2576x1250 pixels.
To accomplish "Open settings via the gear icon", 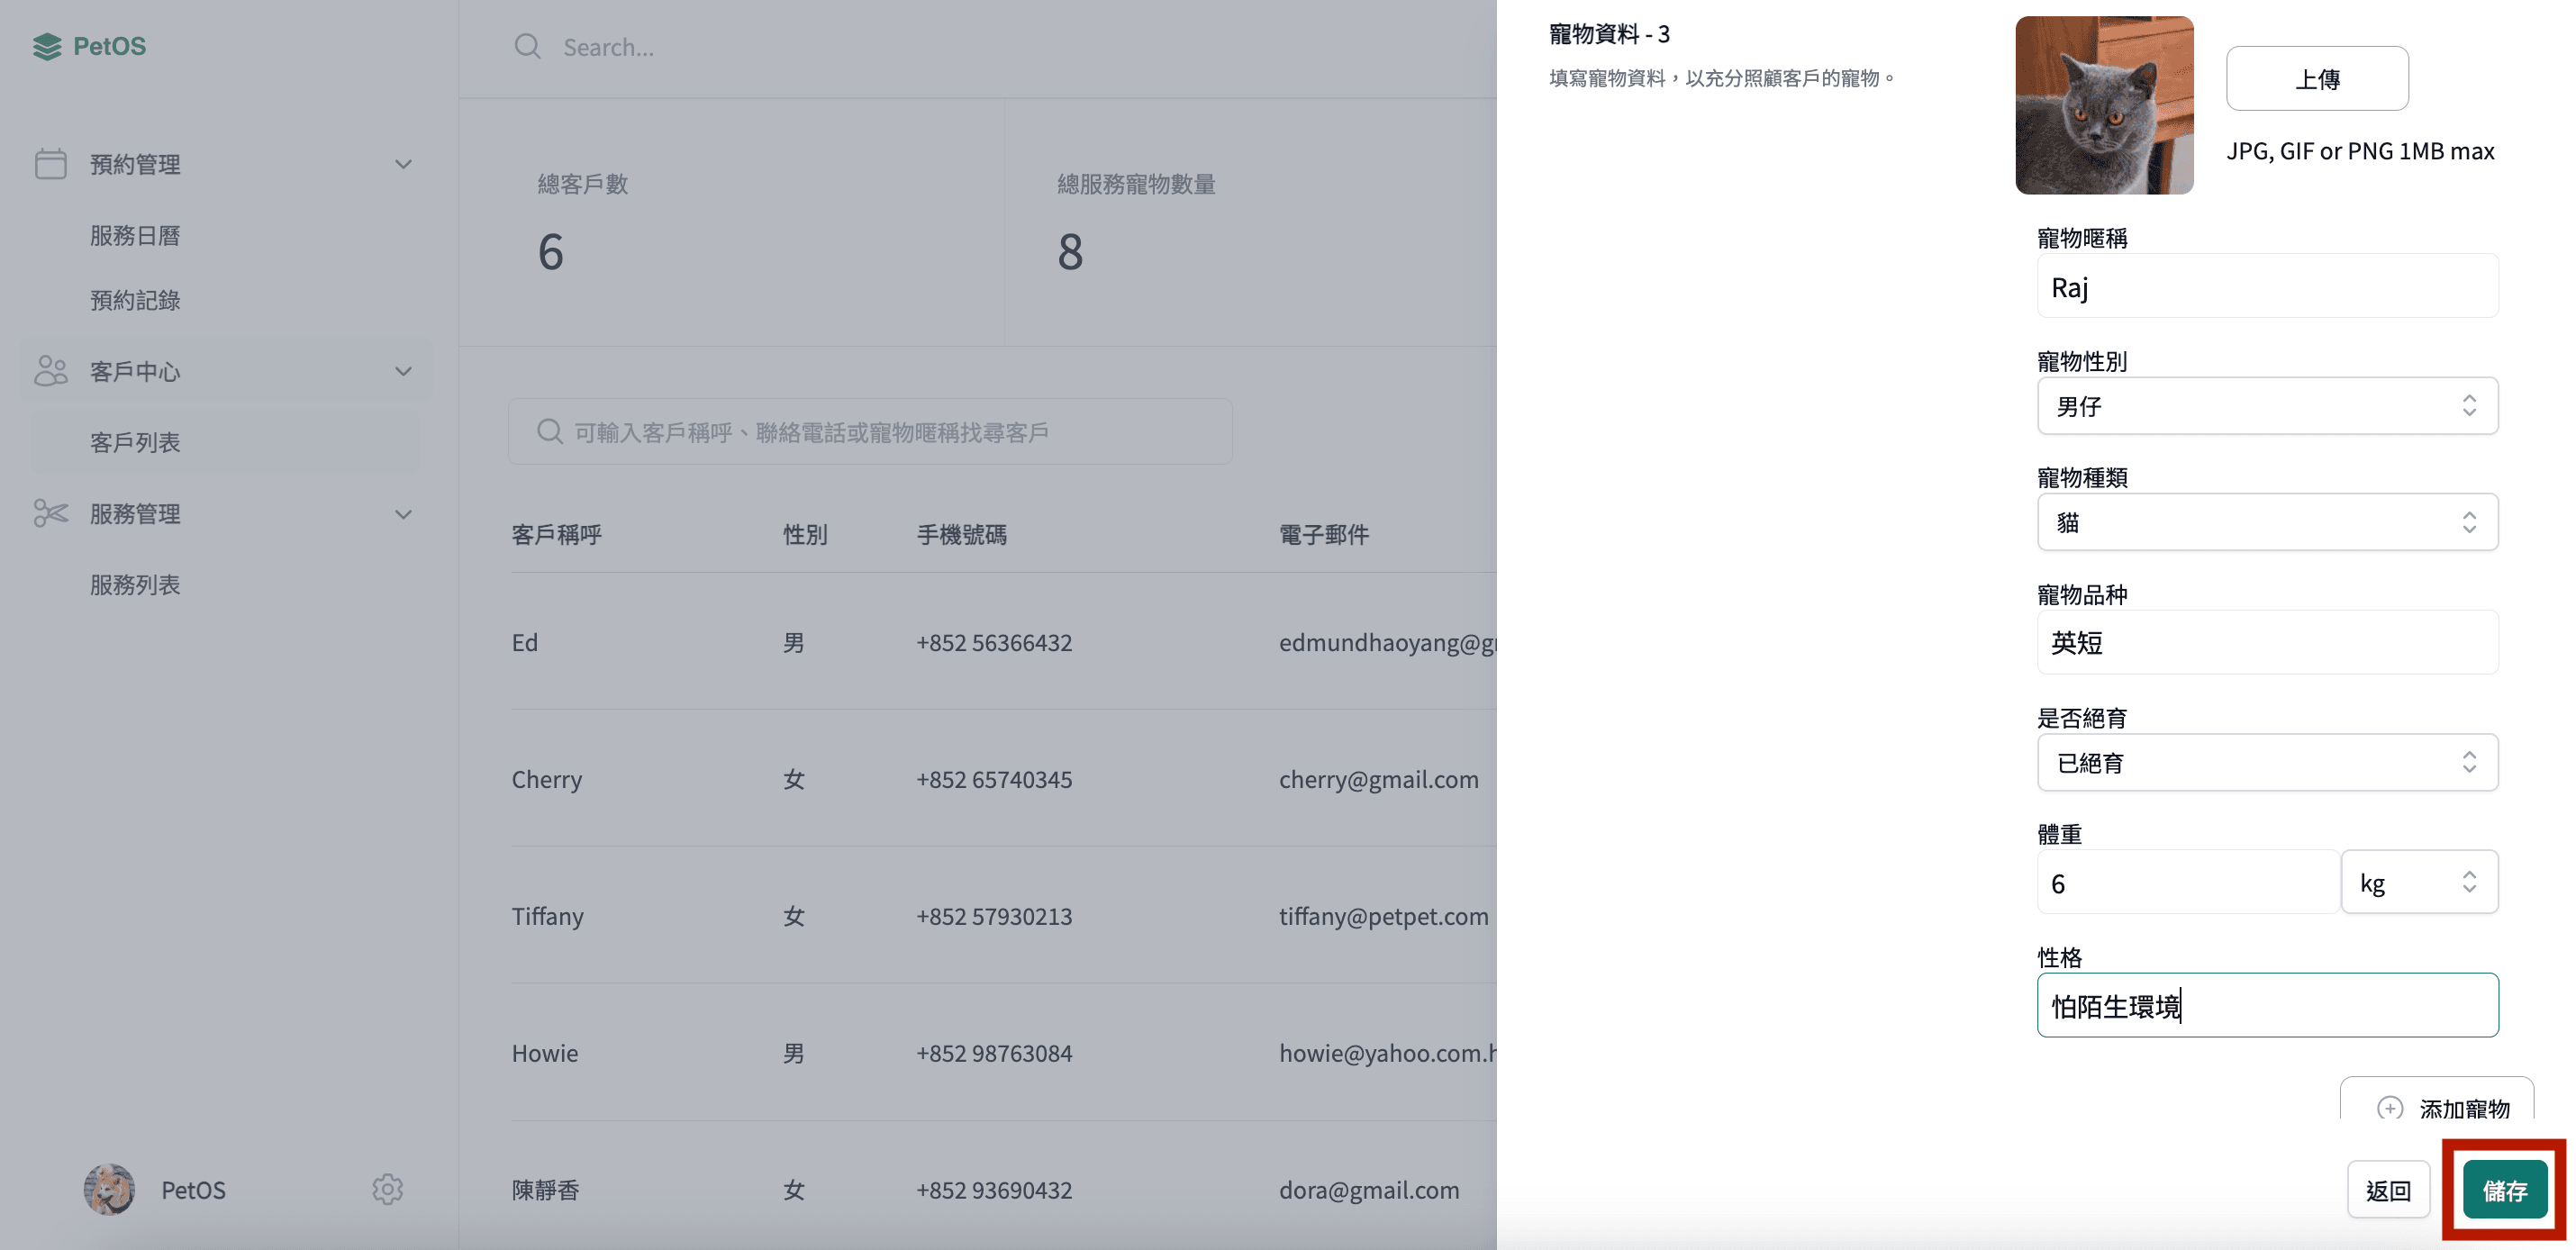I will (388, 1189).
